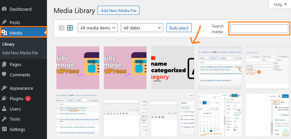Select the editor screenshot thumbnail with Save Draft button

click(x=173, y=115)
